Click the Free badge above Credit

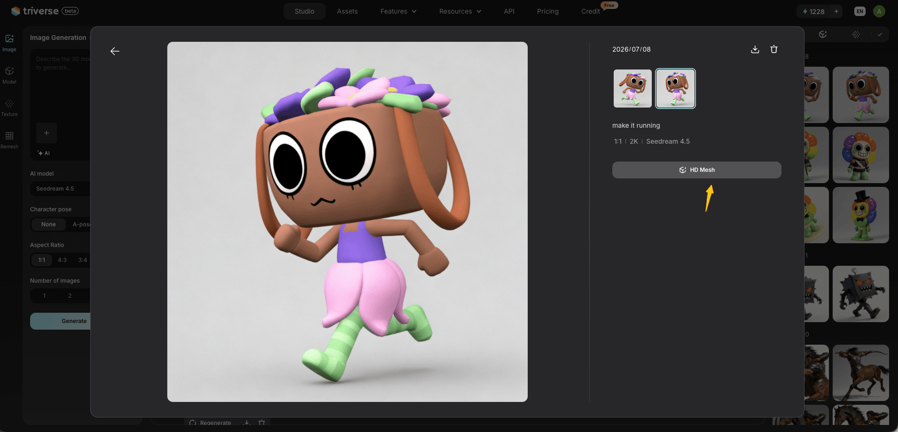pyautogui.click(x=609, y=5)
